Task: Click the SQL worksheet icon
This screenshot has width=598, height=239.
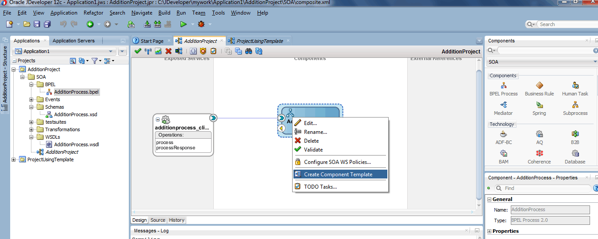Action: 131,24
